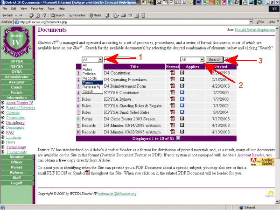
Task: Go to next page of document results
Action: coord(178,139)
